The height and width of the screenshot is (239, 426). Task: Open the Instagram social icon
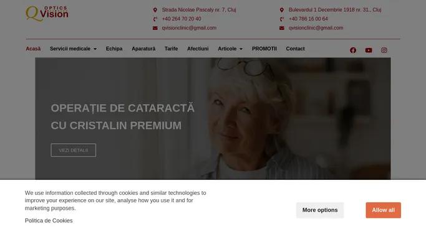(384, 50)
